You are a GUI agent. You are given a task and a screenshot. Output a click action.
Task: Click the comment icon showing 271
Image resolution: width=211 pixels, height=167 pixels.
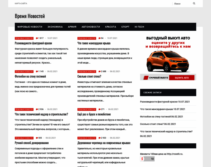pyautogui.click(x=100, y=109)
